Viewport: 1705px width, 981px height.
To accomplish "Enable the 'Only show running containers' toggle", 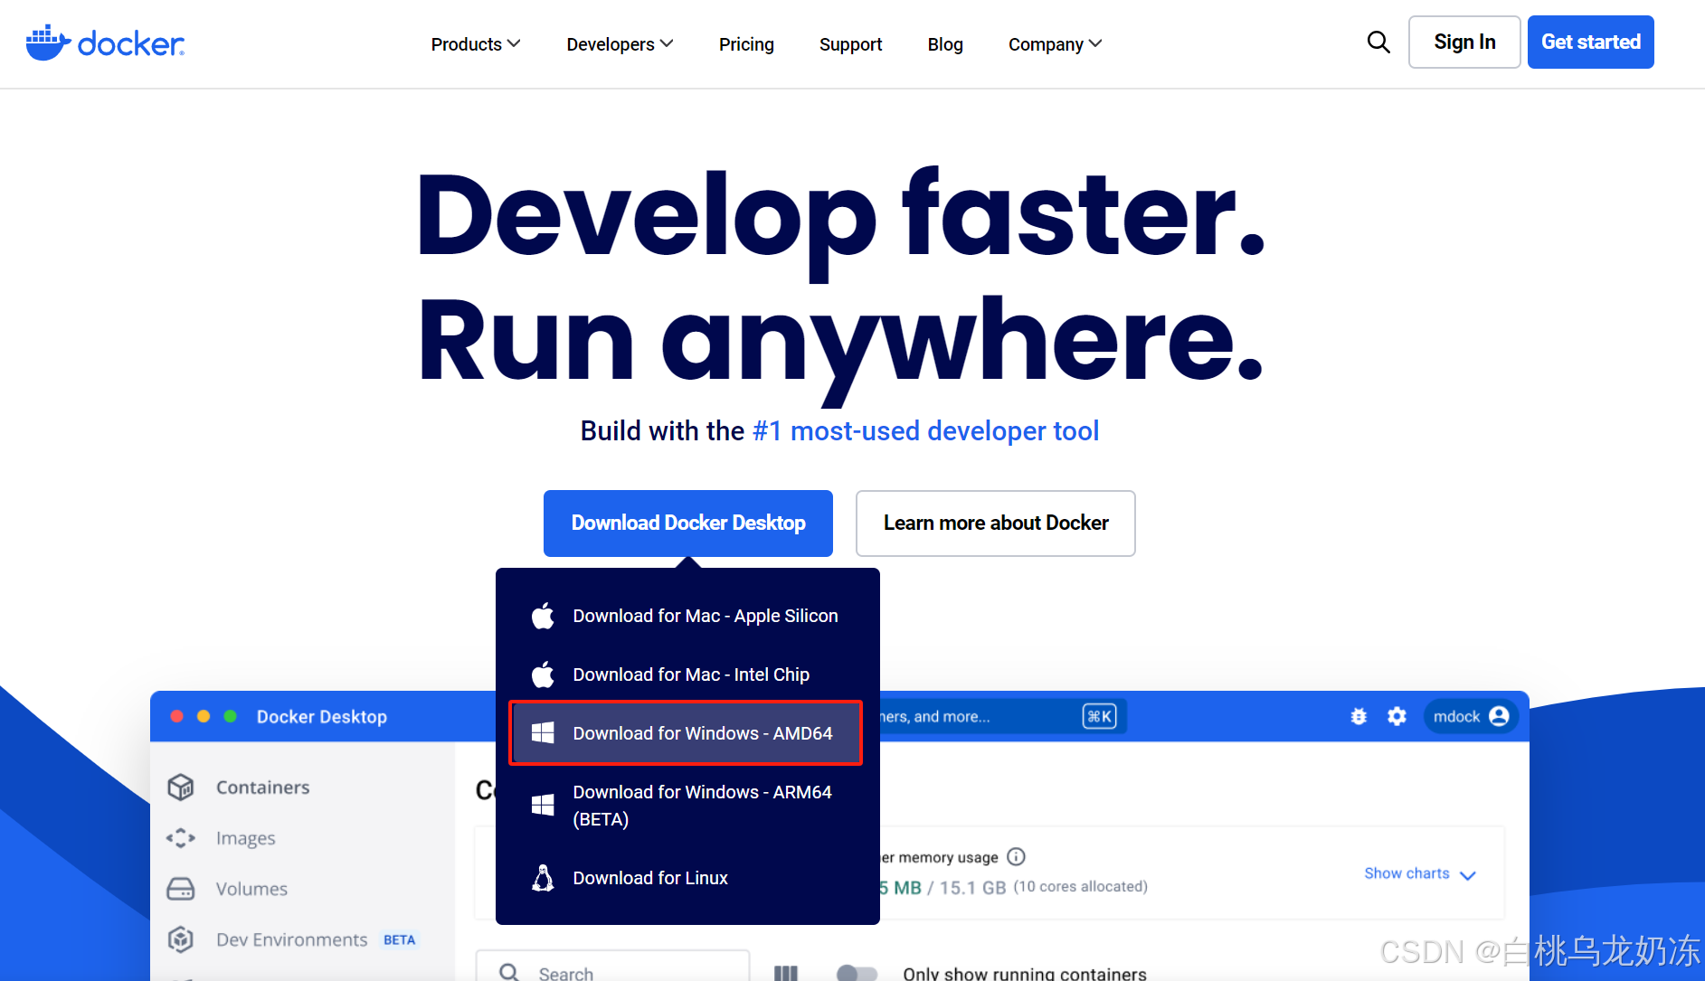I will click(857, 974).
